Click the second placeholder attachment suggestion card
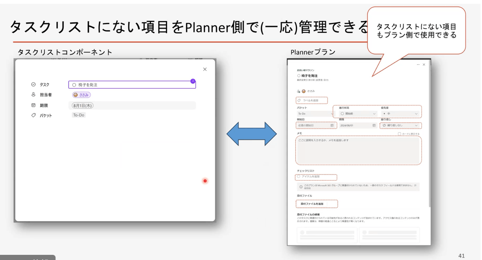Image resolution: width=482 pixels, height=260 pixels. [x=389, y=236]
